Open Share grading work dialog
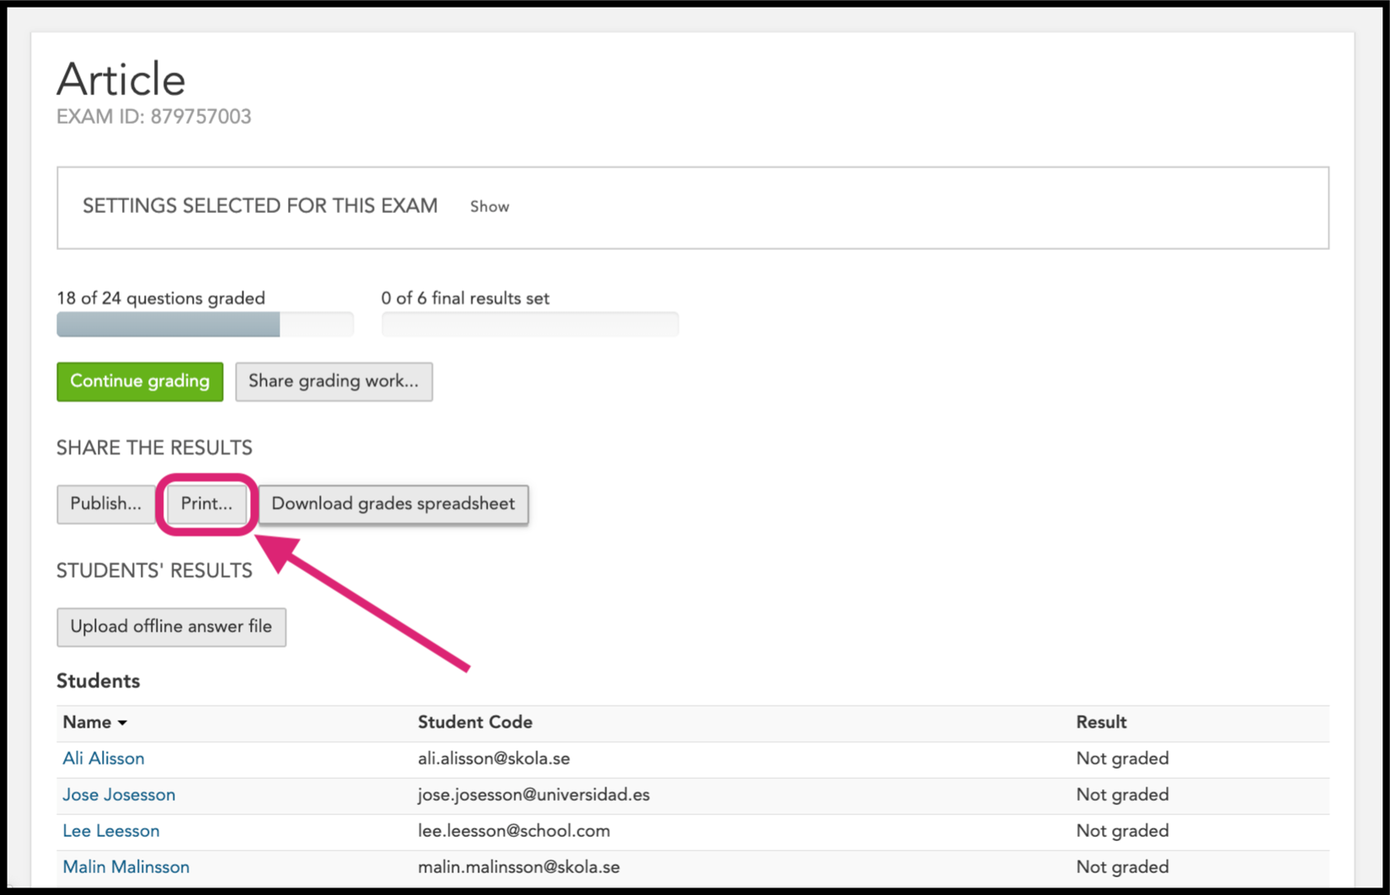 [x=334, y=381]
